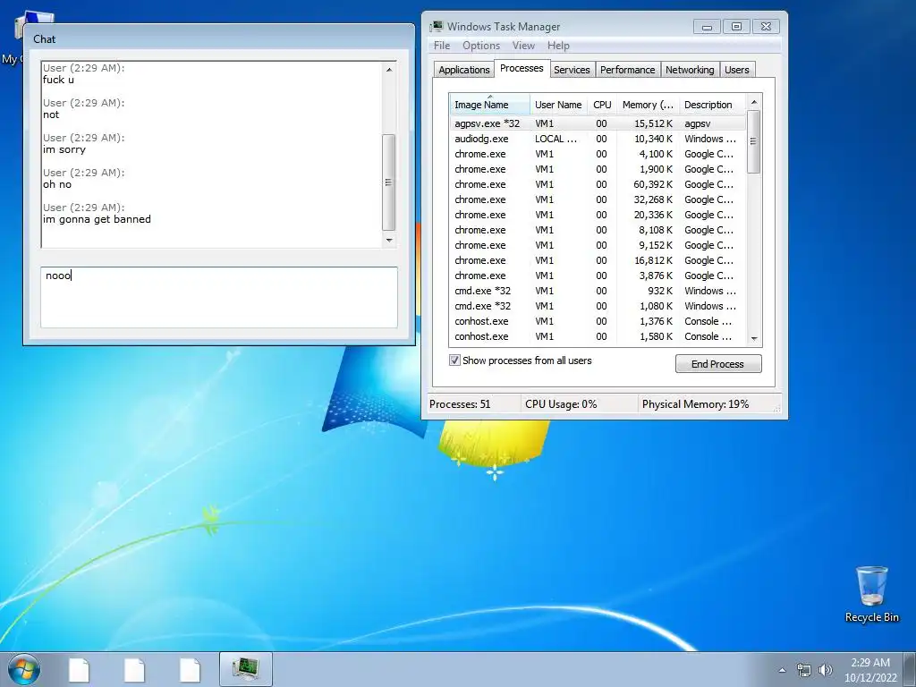916x687 pixels.
Task: Open the network tray icon
Action: click(x=804, y=670)
